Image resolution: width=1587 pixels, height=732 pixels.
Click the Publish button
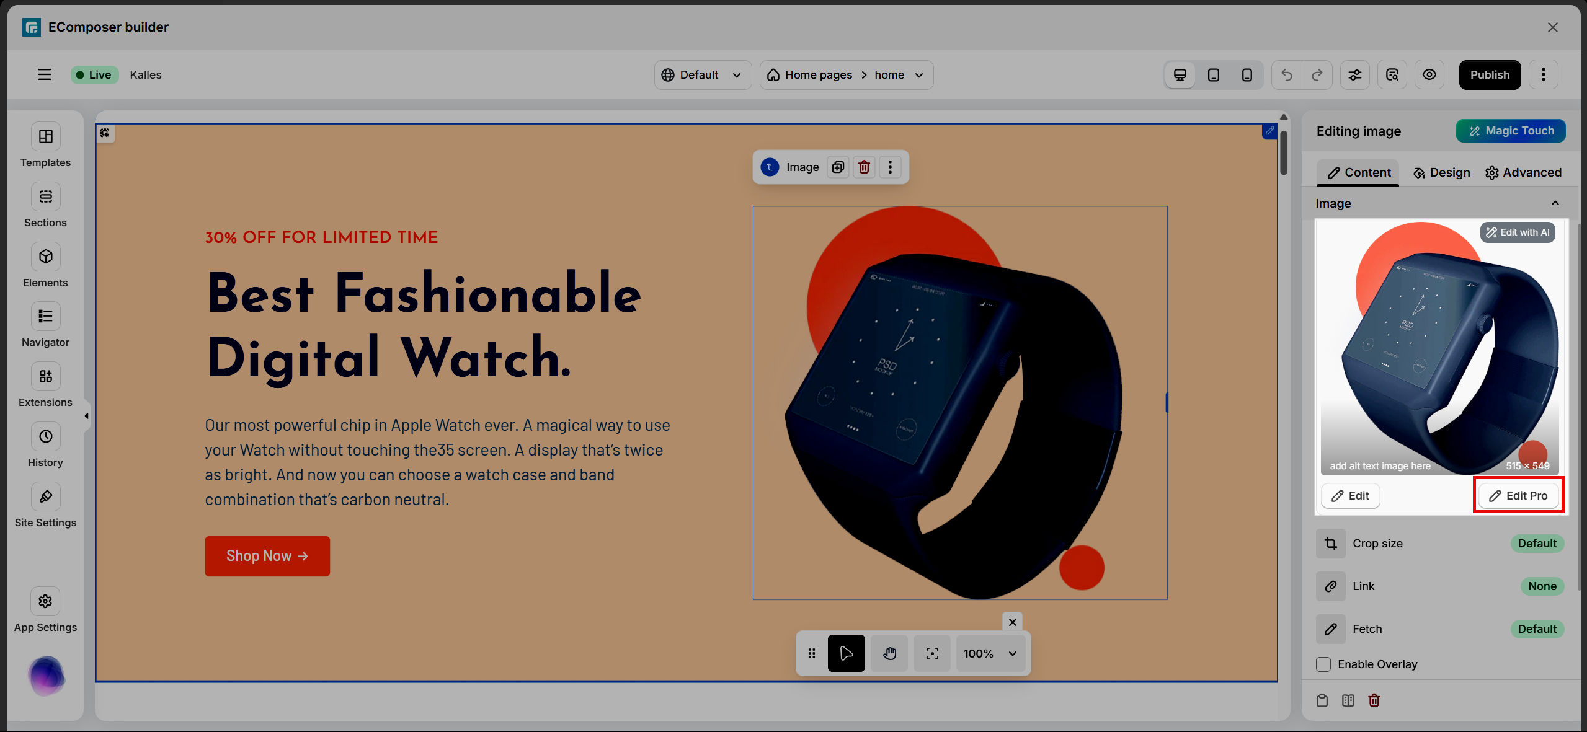pyautogui.click(x=1490, y=75)
